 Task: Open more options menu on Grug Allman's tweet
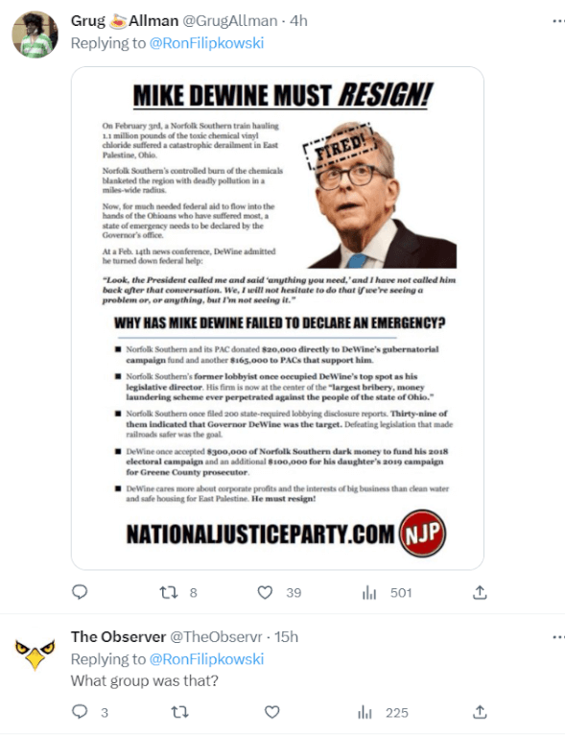[x=558, y=21]
